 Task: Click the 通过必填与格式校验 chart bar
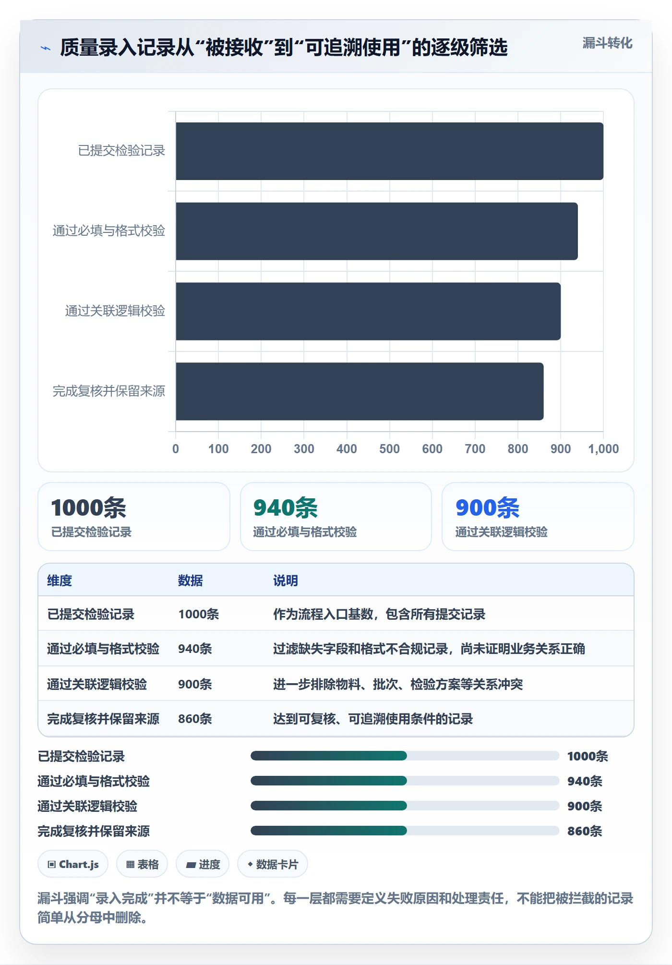[x=377, y=231]
